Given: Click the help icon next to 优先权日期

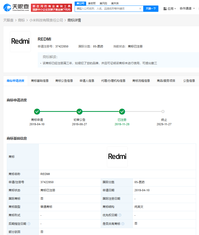Looking at the screenshot, I should [120, 215].
